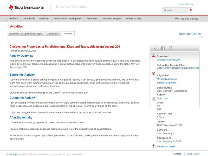The height and width of the screenshot is (156, 208).
Task: Click the 6-8 level value
Action: click(158, 106)
